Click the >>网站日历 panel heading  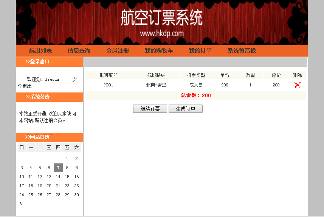pos(37,137)
